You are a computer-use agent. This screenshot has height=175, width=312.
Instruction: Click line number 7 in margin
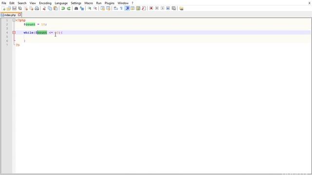point(7,45)
